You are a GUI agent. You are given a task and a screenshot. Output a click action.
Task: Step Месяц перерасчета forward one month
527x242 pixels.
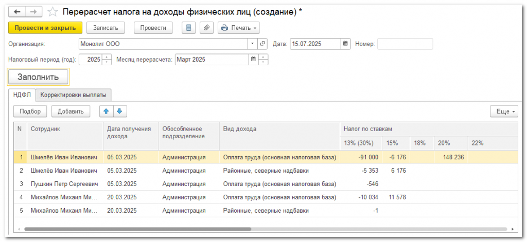click(263, 58)
